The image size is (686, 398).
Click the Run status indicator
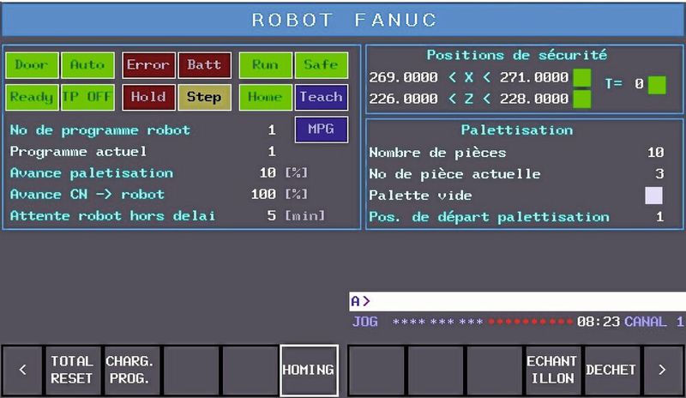[265, 65]
